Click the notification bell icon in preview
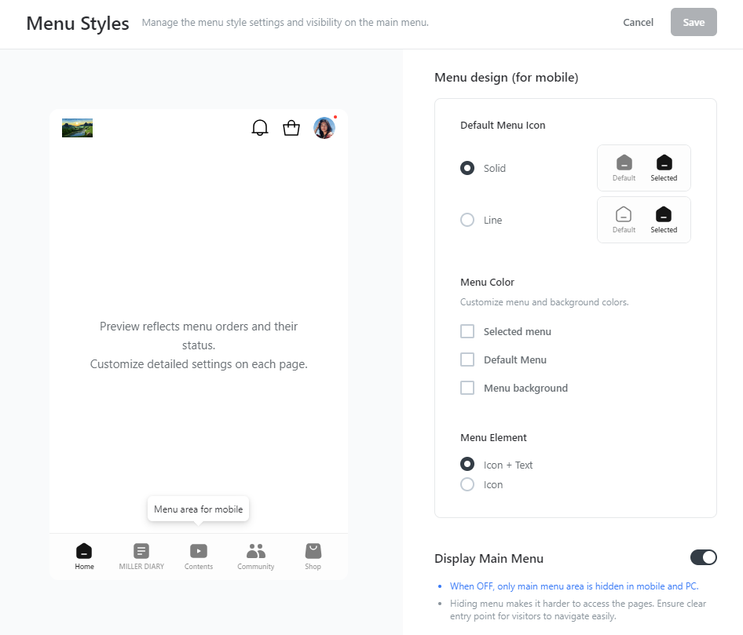This screenshot has height=635, width=743. (x=259, y=128)
